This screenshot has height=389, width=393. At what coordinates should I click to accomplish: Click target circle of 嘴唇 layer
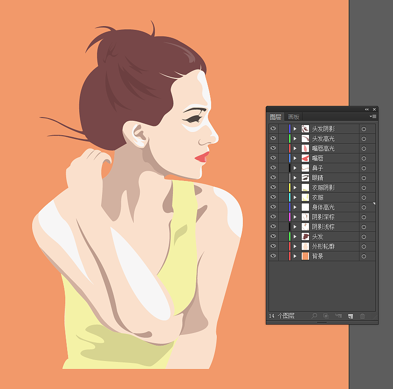[x=364, y=158]
